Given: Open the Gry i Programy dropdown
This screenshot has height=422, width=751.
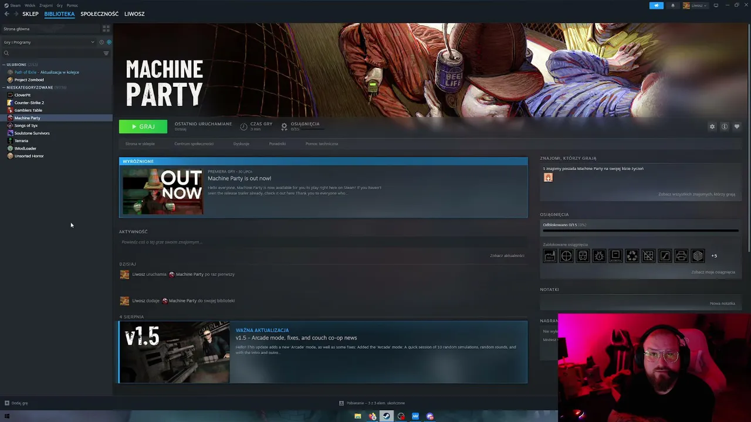Looking at the screenshot, I should click(49, 42).
